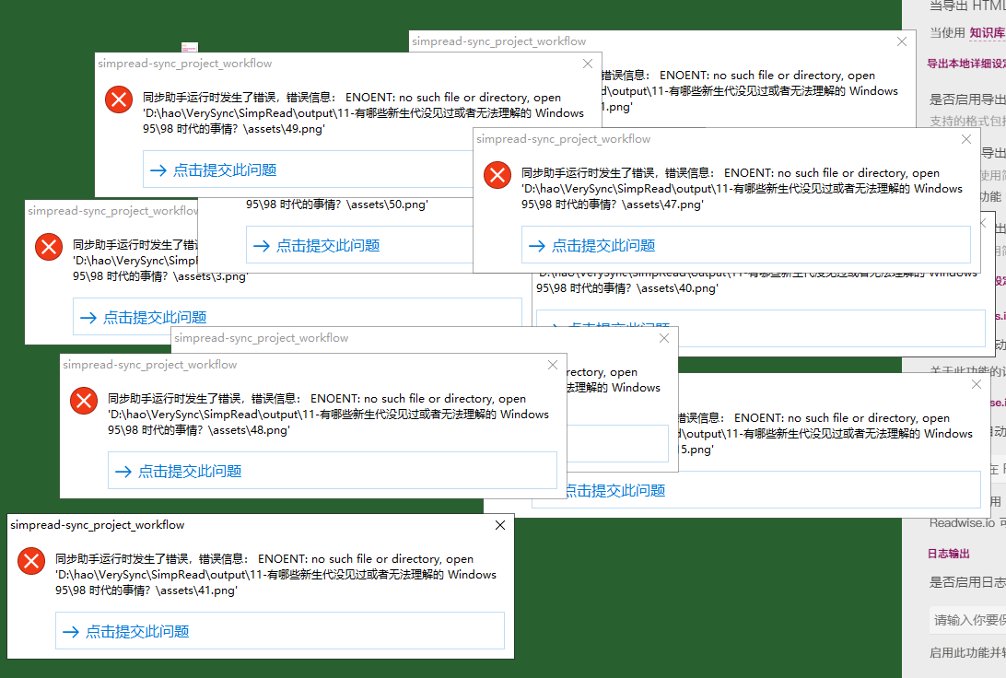
Task: Click the red error icon in the 49.png dialog
Action: 119,99
